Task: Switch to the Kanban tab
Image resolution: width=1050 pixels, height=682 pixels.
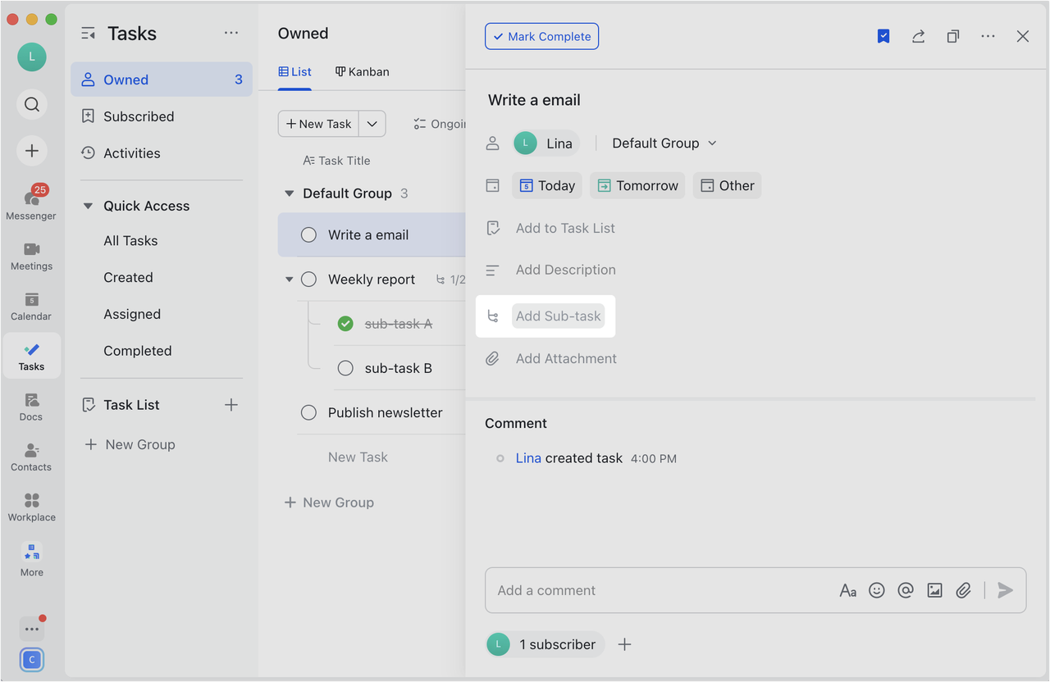Action: (x=362, y=71)
